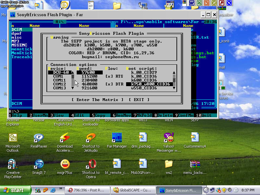Select Download Accelerator desktop icon
This screenshot has height=195, width=260.
(x=65, y=143)
